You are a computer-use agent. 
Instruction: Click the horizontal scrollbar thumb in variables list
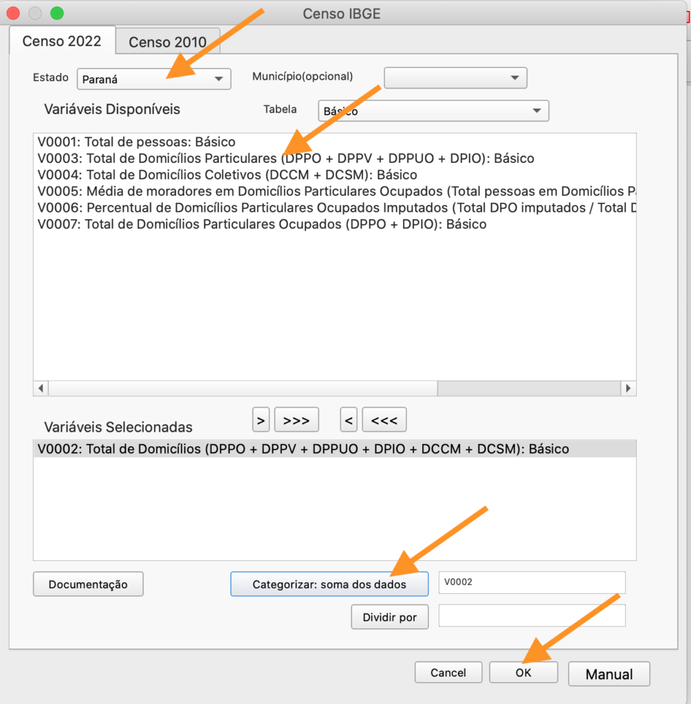(x=243, y=388)
